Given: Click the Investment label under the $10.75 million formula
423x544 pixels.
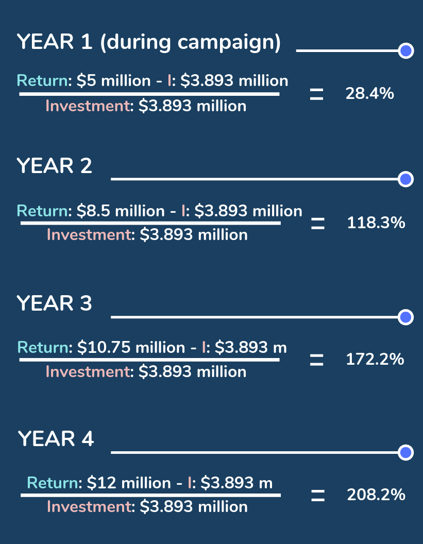Looking at the screenshot, I should click(88, 371).
